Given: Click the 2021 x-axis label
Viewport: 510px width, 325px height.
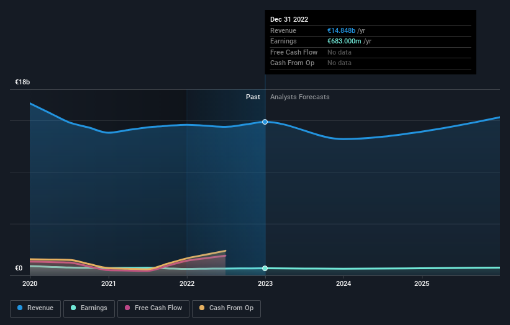Looking at the screenshot, I should coord(108,283).
